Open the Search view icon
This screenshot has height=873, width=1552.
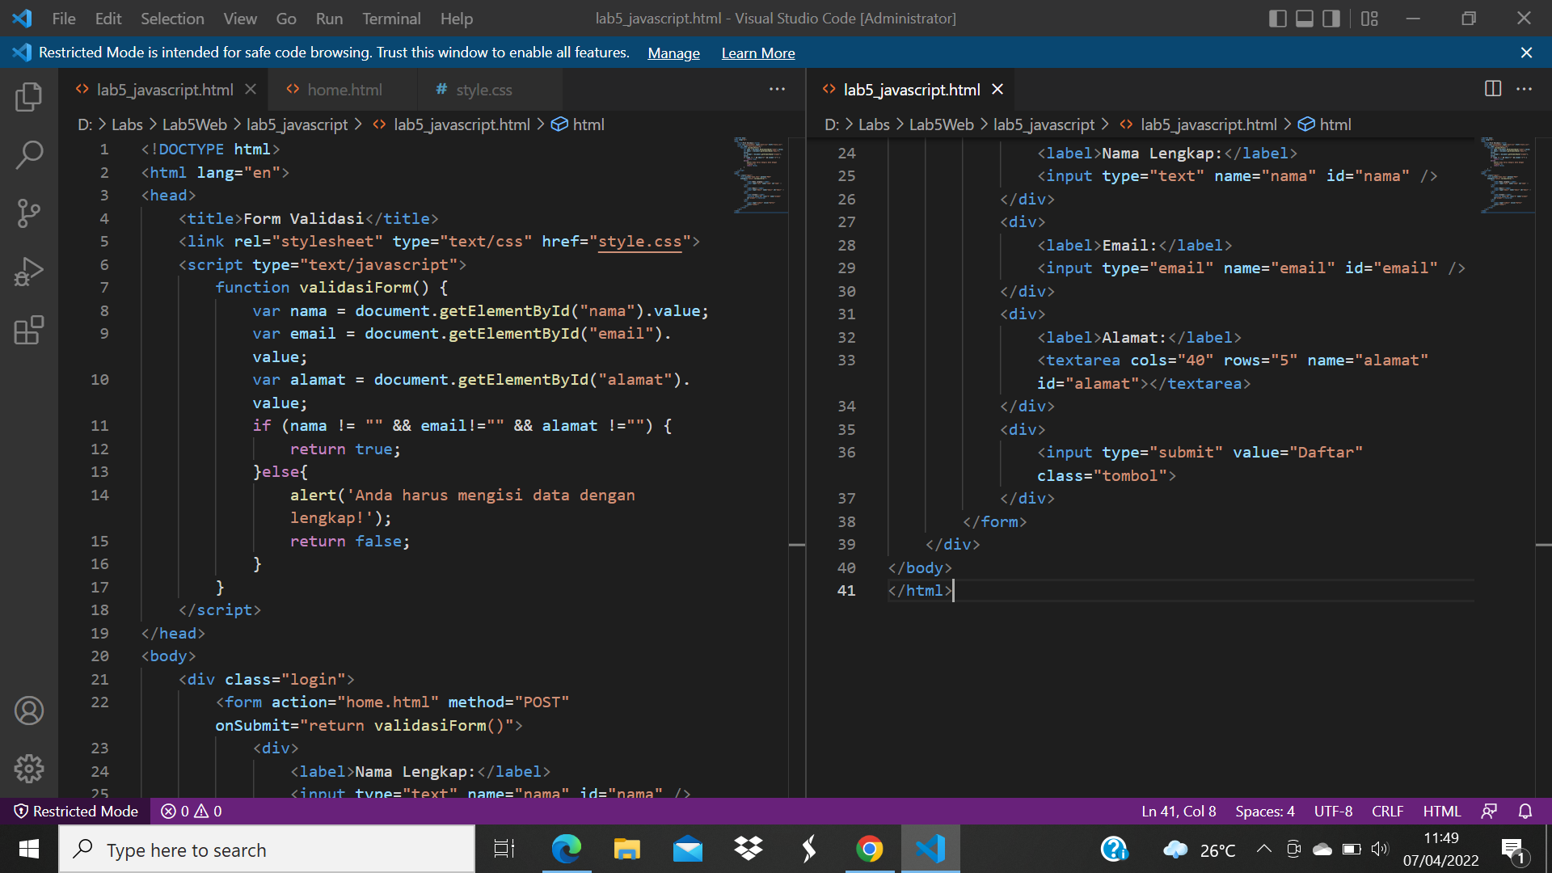click(x=29, y=154)
